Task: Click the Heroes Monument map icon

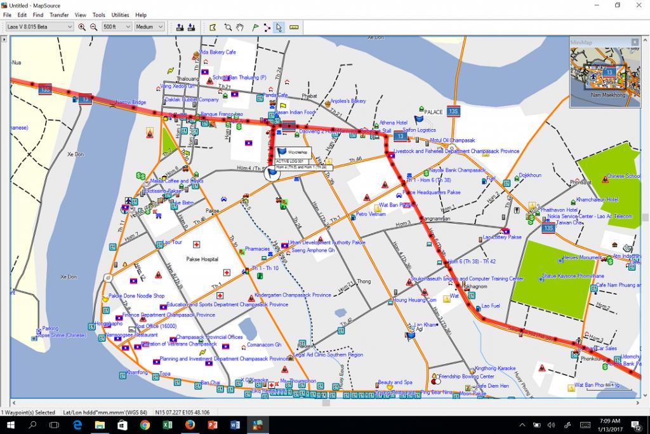Action: coord(560,261)
